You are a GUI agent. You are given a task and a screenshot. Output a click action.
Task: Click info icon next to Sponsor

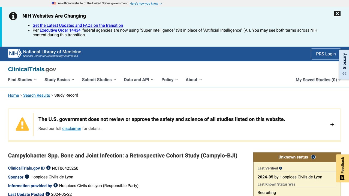pos(27,176)
